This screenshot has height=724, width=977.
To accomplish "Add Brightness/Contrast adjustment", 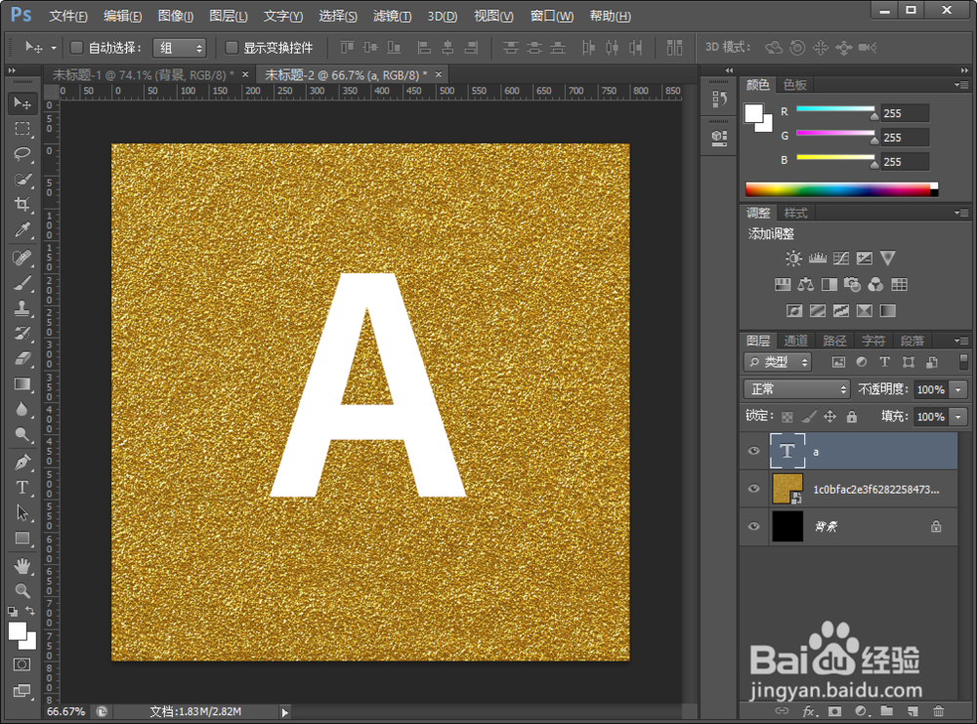I will [x=793, y=259].
